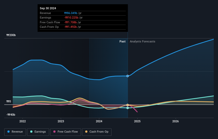Click the ₩86.049b revenue value
The image size is (218, 139).
(71, 13)
